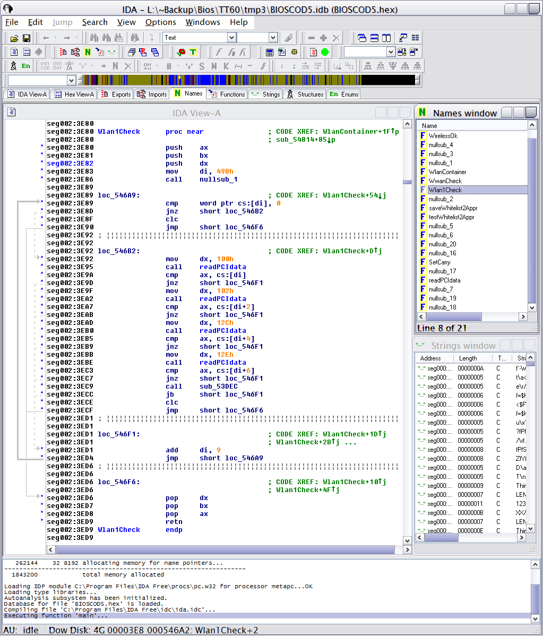The width and height of the screenshot is (543, 636).
Task: Select testWhitelist2Appr in the Names window
Action: 451,217
